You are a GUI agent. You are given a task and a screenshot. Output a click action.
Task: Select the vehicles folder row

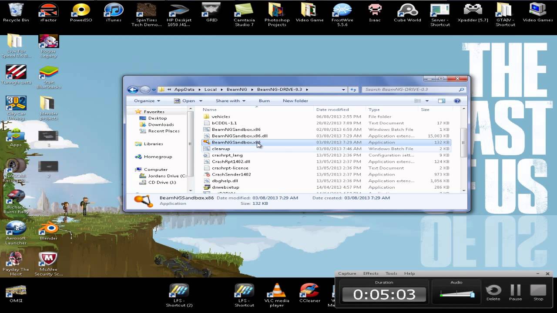pos(326,117)
